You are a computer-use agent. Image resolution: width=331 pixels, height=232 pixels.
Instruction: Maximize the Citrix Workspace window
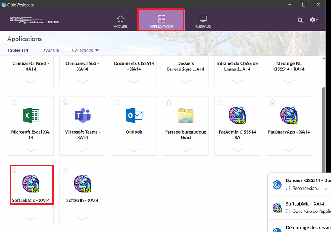pyautogui.click(x=304, y=5)
